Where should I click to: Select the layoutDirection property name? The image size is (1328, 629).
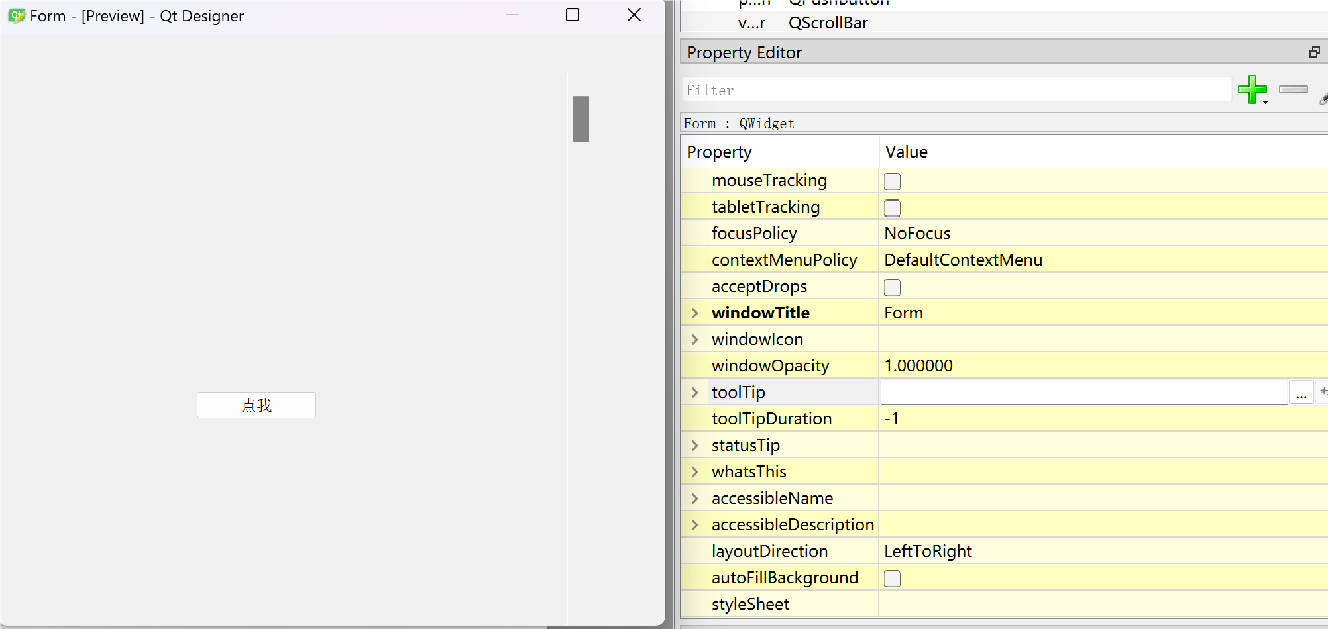click(770, 552)
